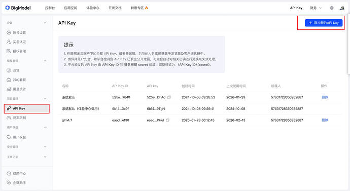Open 实名认证 with the person icon in the sidebar
Image resolution: width=350 pixels, height=191 pixels.
pos(16,42)
